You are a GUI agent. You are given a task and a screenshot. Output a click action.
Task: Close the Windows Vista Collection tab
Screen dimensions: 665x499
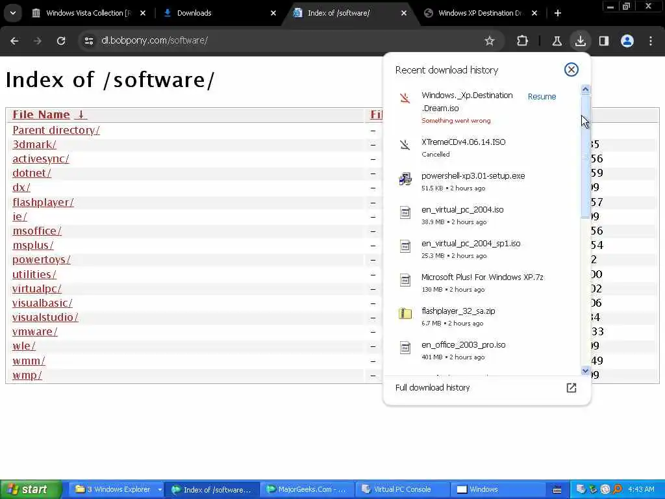(143, 13)
